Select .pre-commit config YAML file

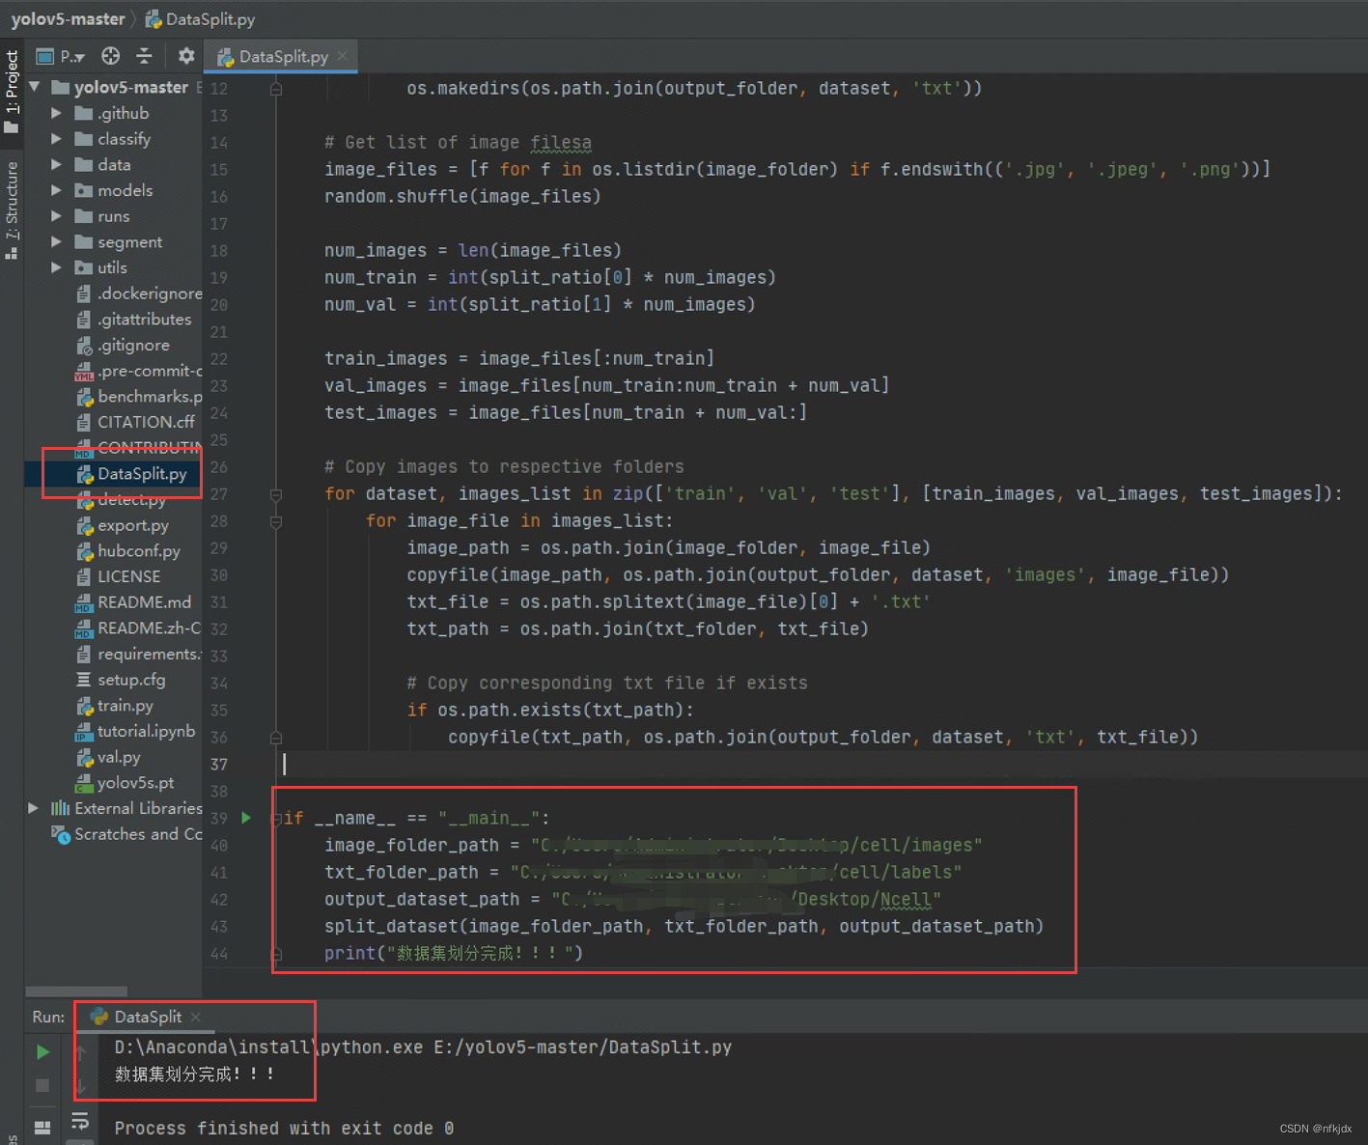click(138, 371)
